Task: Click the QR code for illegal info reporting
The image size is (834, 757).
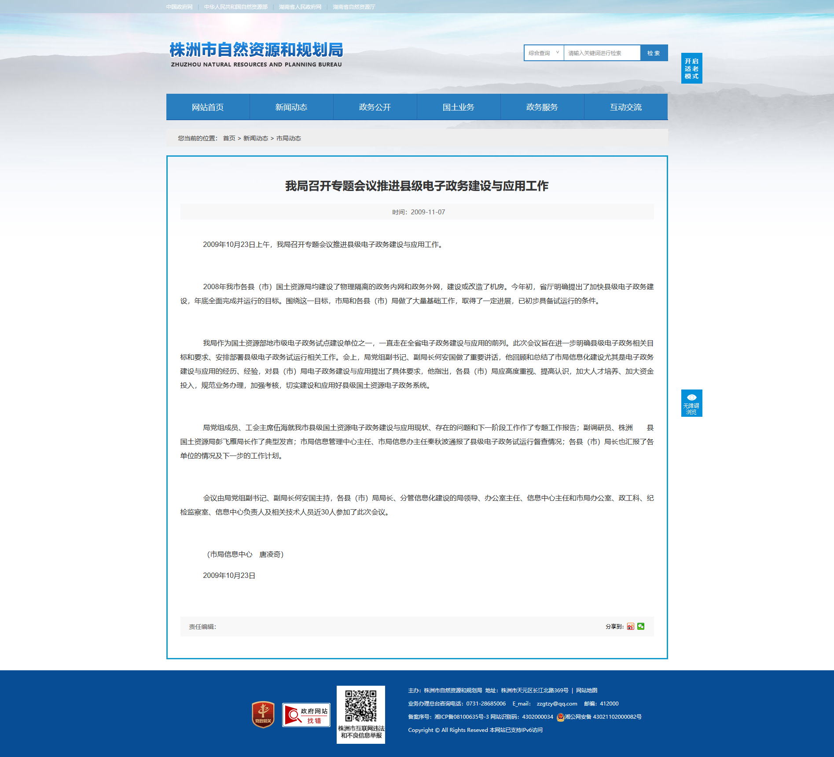Action: (360, 706)
